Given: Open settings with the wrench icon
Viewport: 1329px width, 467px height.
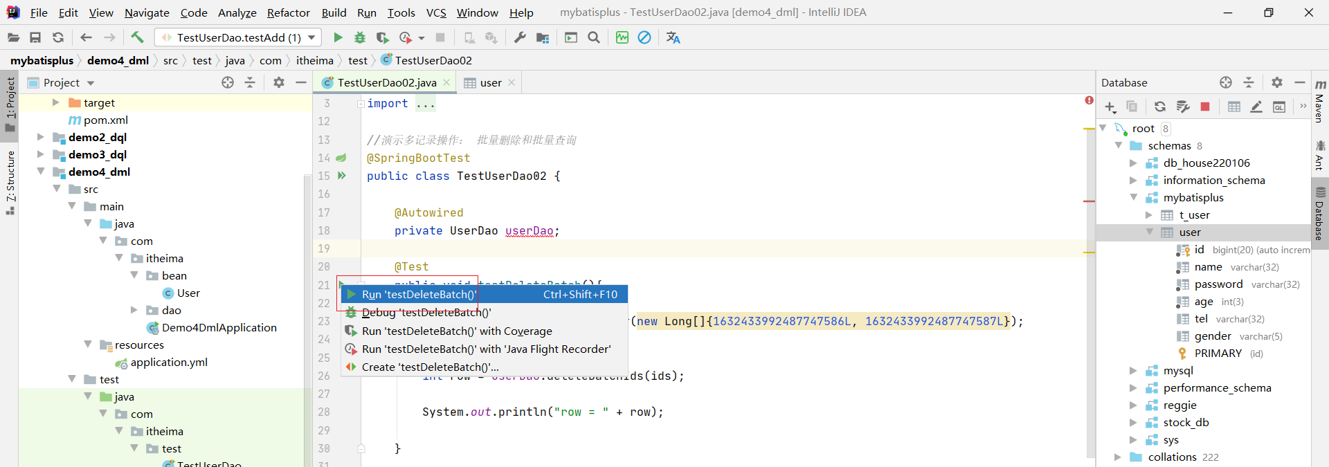Looking at the screenshot, I should click(520, 37).
